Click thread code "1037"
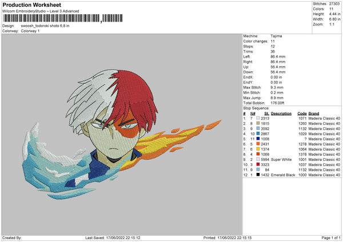The height and width of the screenshot is (242, 343). [302, 165]
